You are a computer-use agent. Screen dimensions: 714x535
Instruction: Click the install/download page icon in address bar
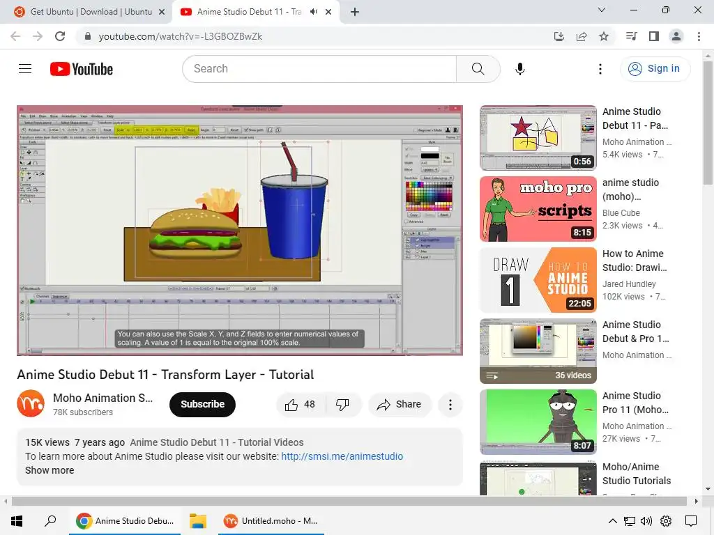tap(559, 36)
